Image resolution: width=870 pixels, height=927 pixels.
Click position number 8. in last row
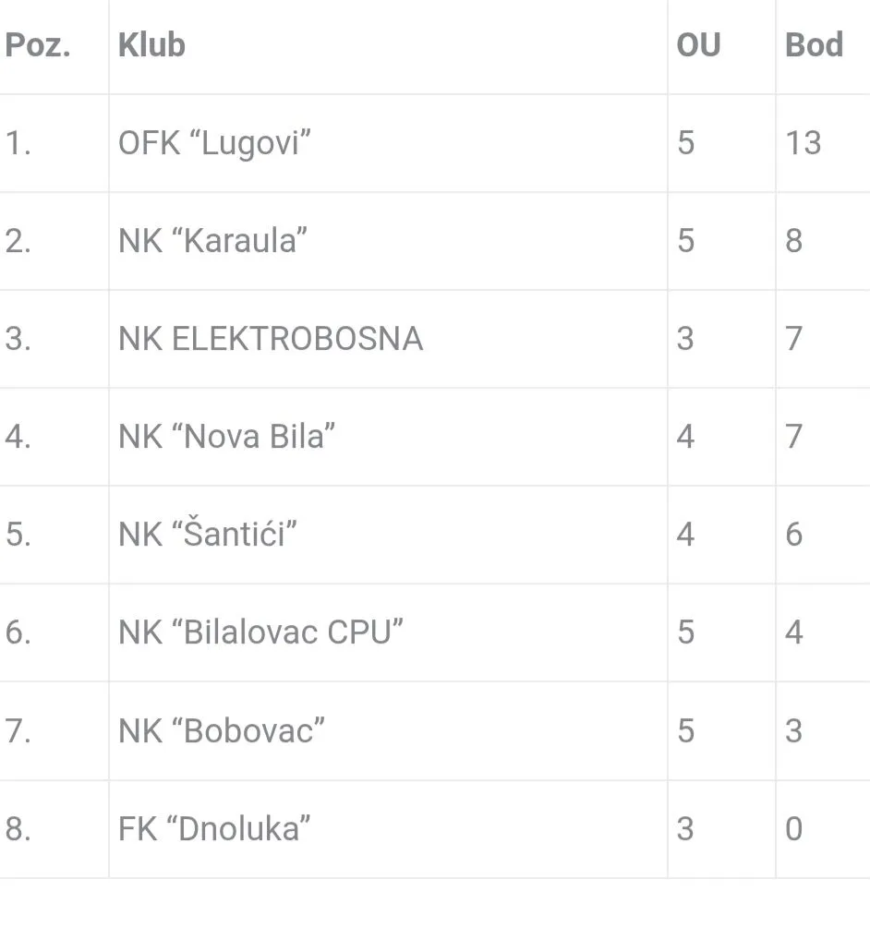tap(18, 828)
